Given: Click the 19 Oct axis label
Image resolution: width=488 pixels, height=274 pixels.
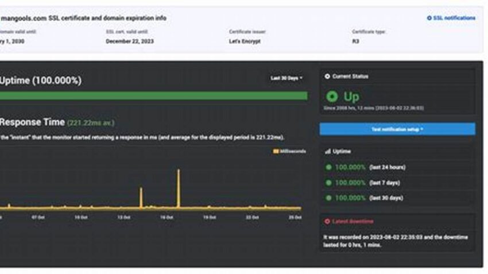Looking at the screenshot, I should (210, 217).
